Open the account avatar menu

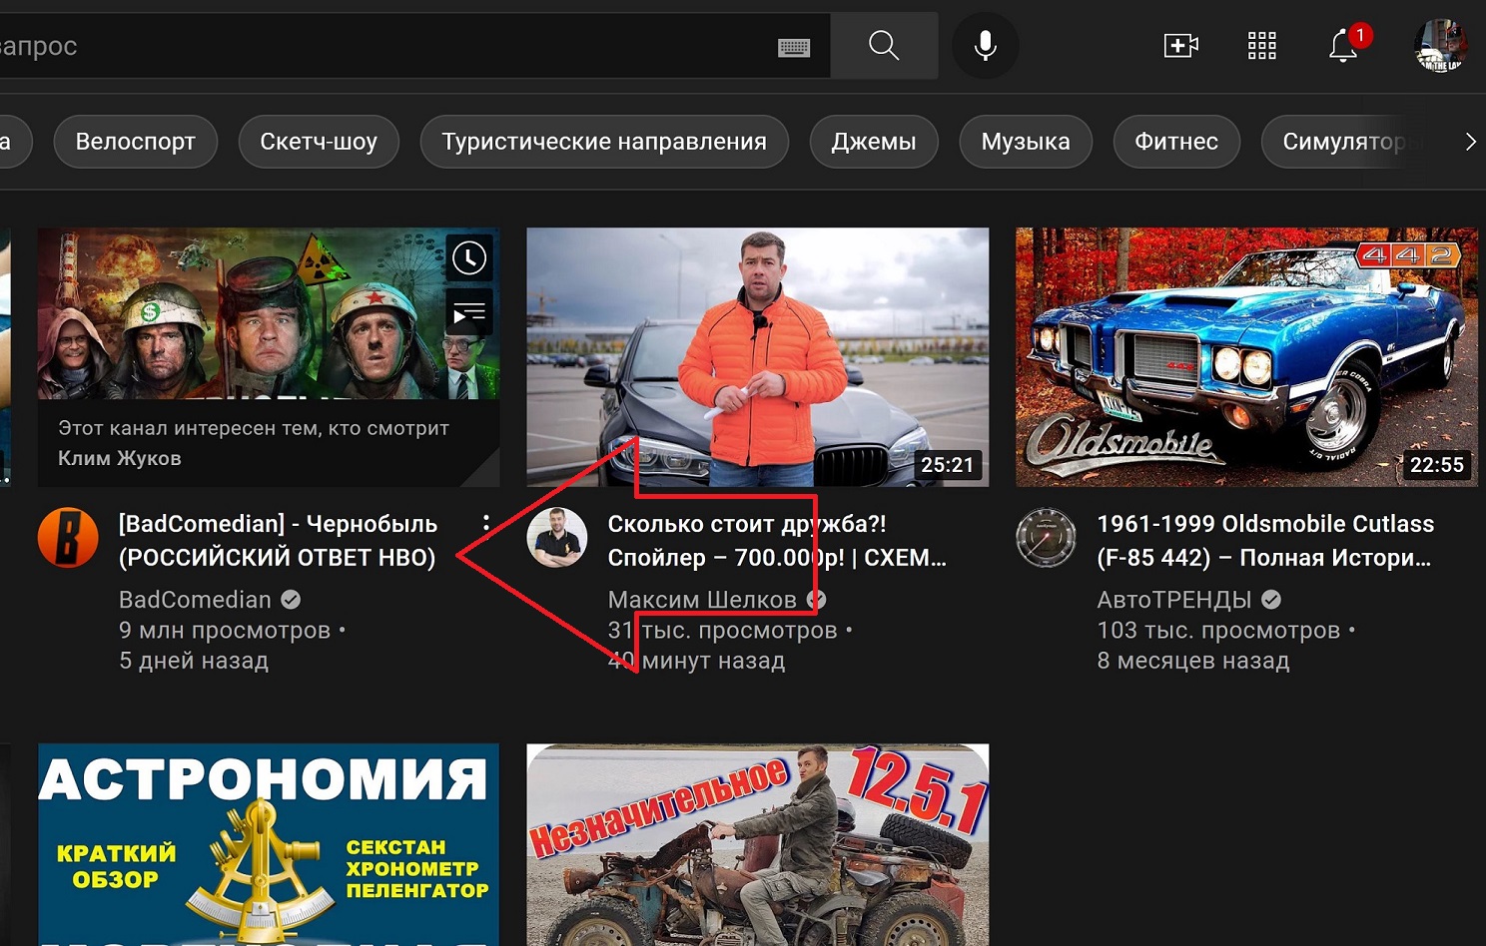[x=1441, y=45]
